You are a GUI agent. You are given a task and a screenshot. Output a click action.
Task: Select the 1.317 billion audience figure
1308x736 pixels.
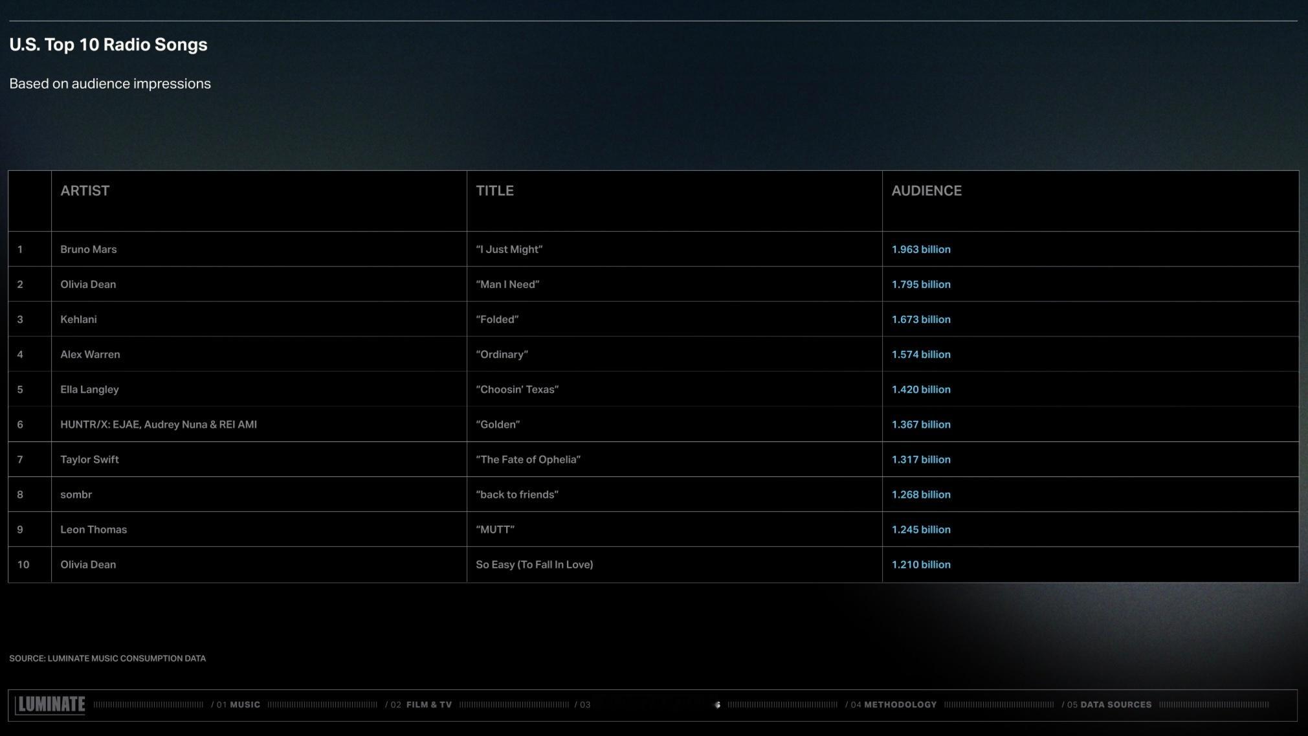click(x=921, y=460)
